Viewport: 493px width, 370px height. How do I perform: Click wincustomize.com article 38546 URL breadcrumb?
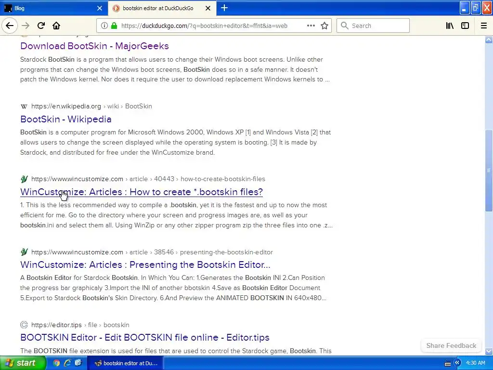[152, 252]
